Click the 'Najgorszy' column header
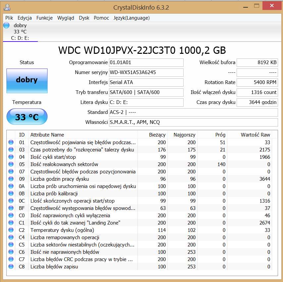The image size is (283, 282). point(183,135)
